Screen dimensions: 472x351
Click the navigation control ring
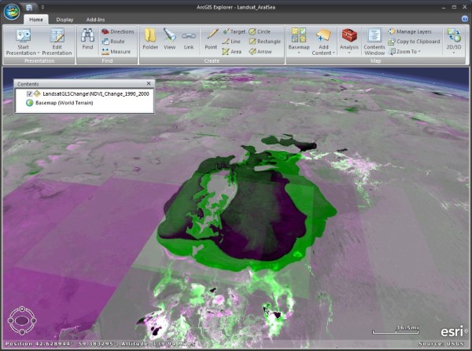[22, 320]
